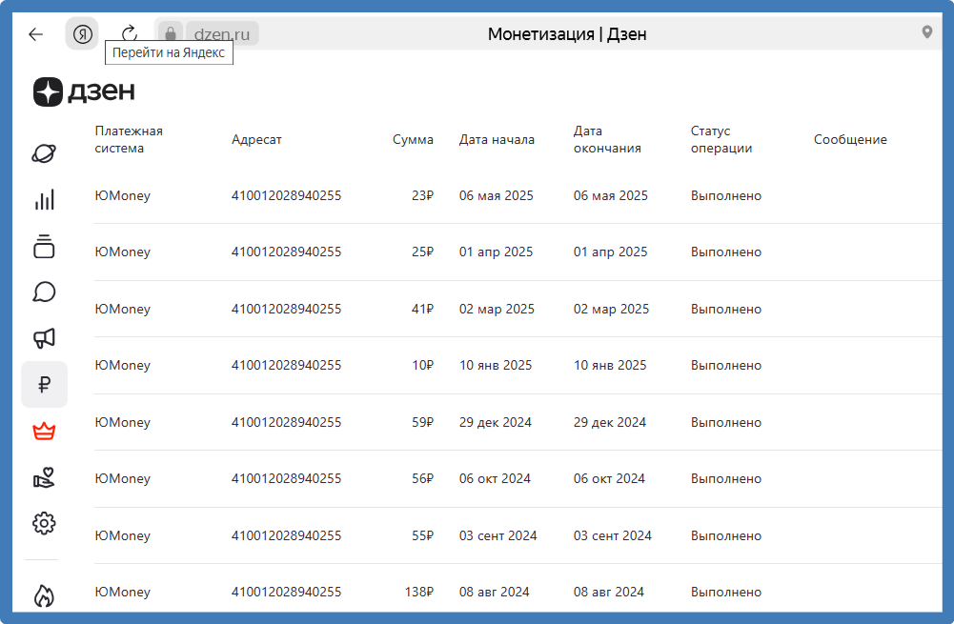This screenshot has width=954, height=624.
Task: Click start date 06 мая 2025
Action: coord(496,196)
